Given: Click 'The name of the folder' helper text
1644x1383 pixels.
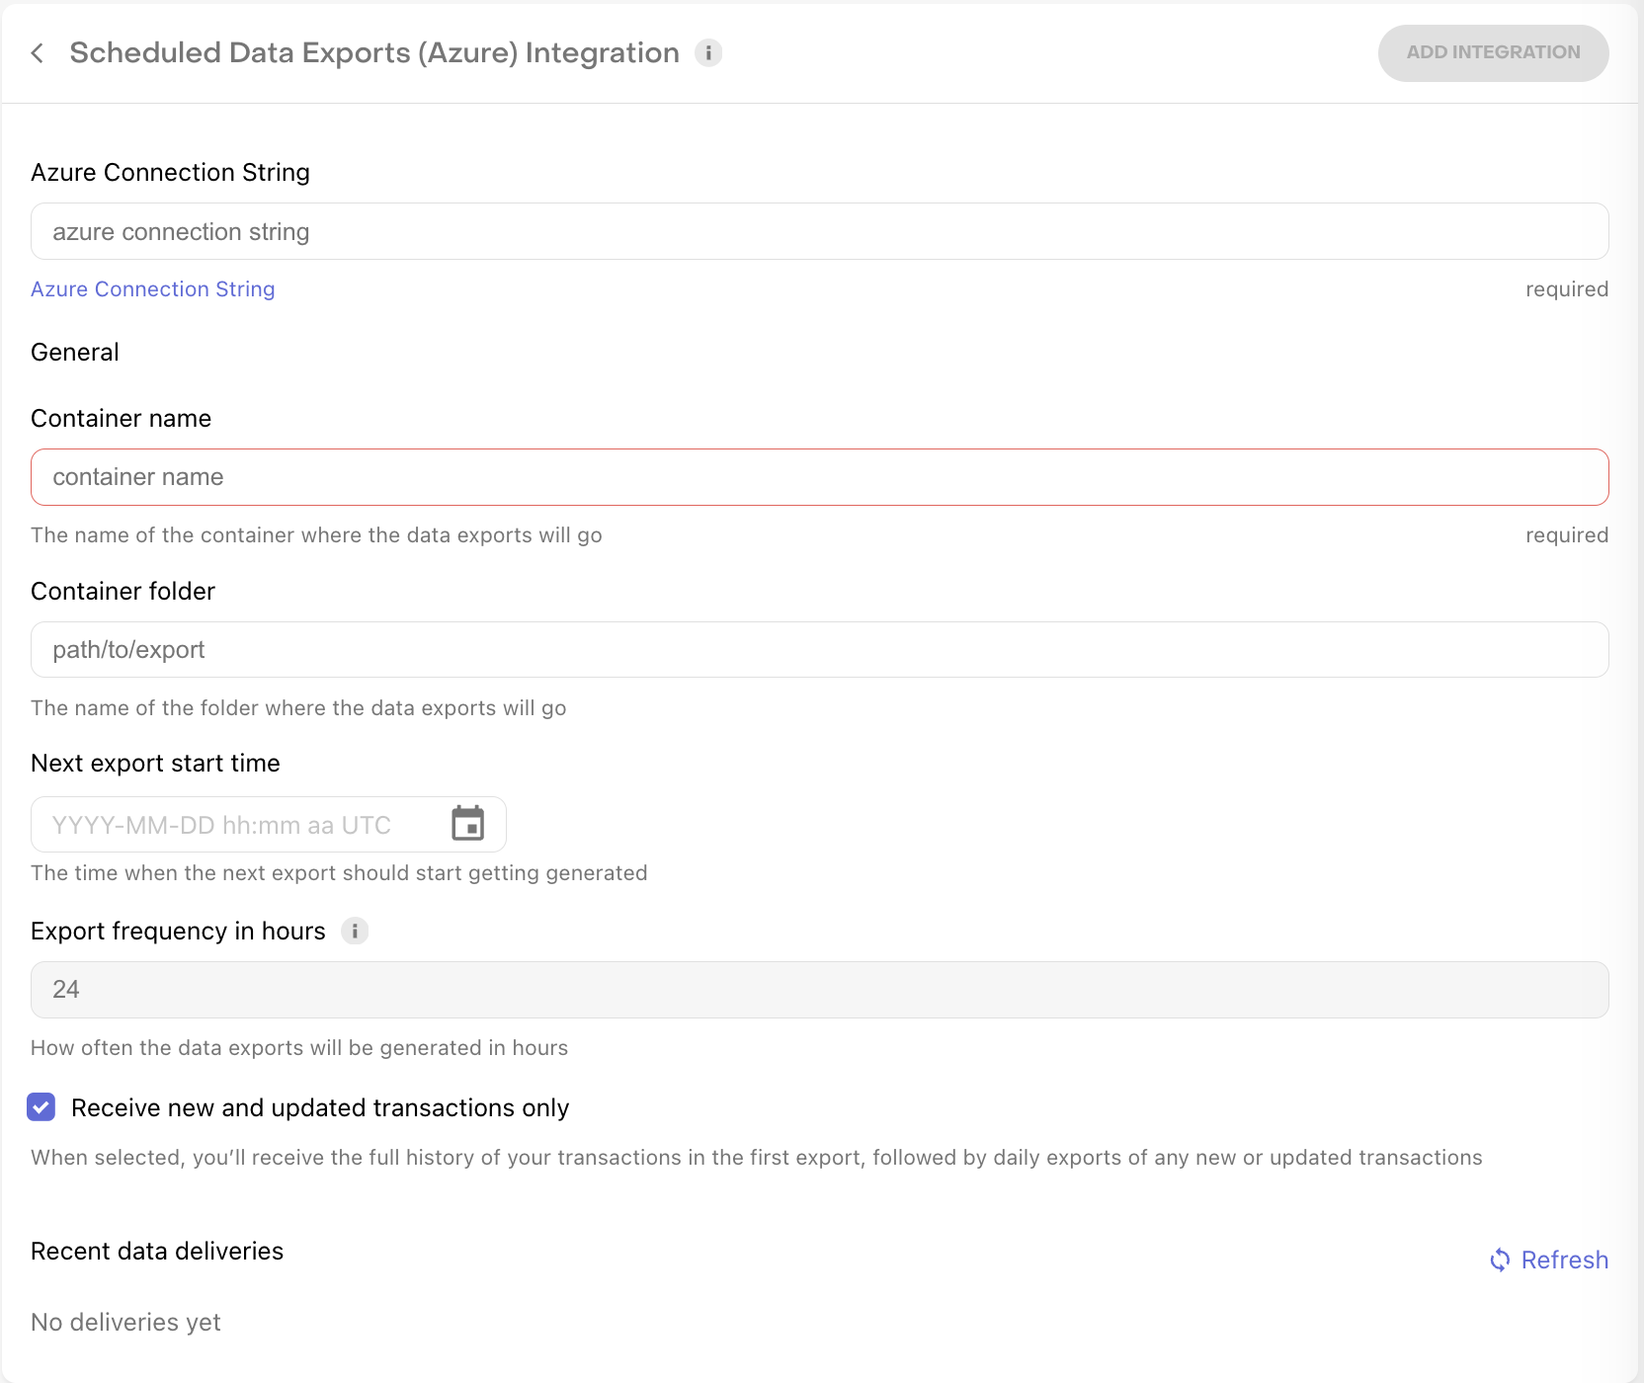Looking at the screenshot, I should click(298, 708).
